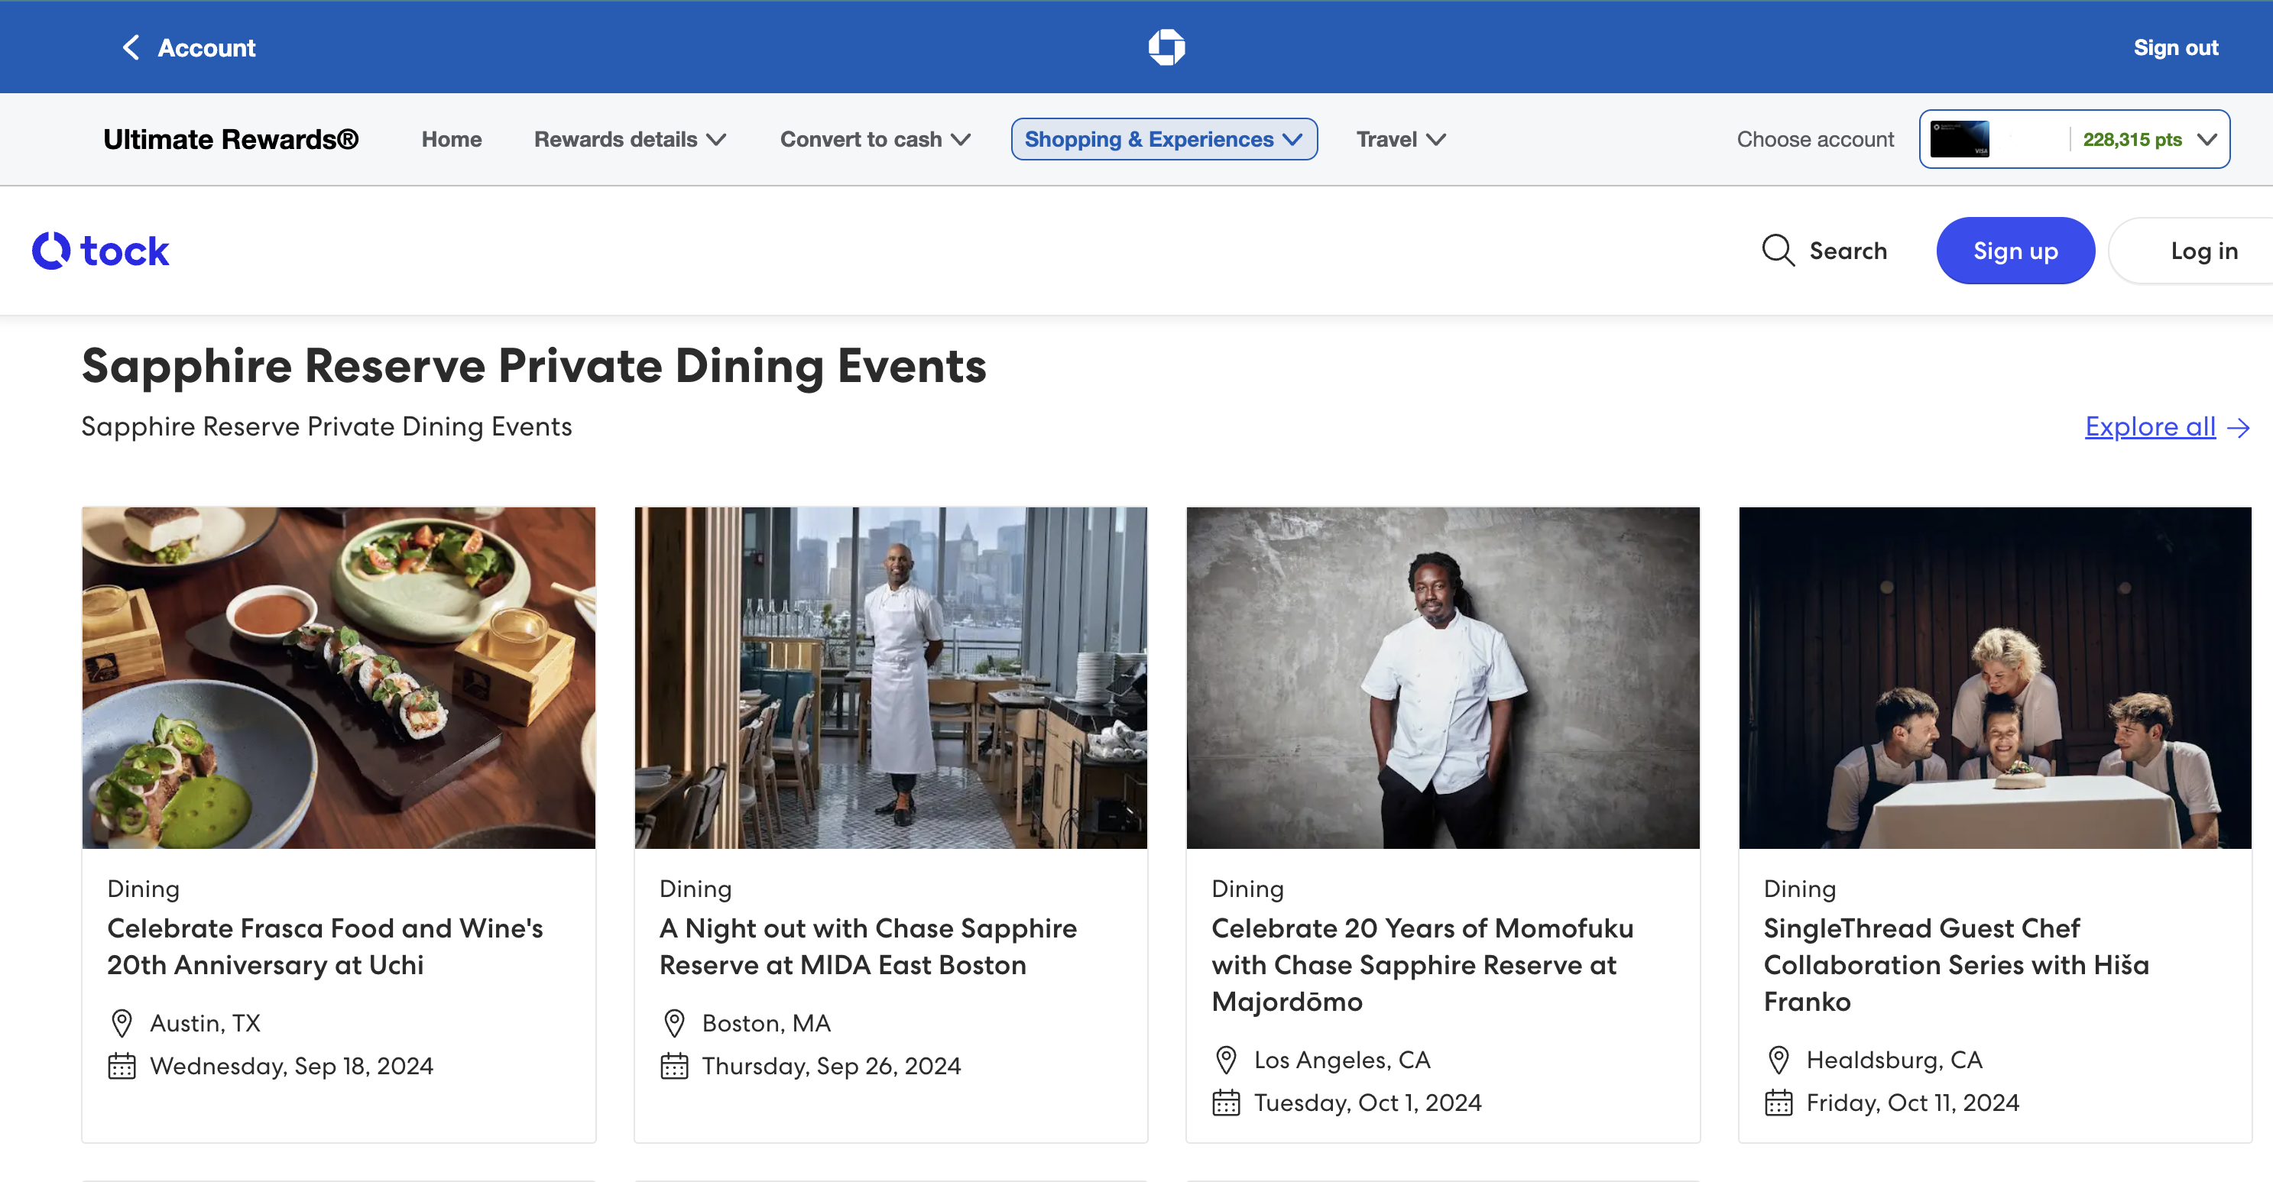Open the Convert to cash menu
This screenshot has height=1182, width=2273.
pos(874,139)
